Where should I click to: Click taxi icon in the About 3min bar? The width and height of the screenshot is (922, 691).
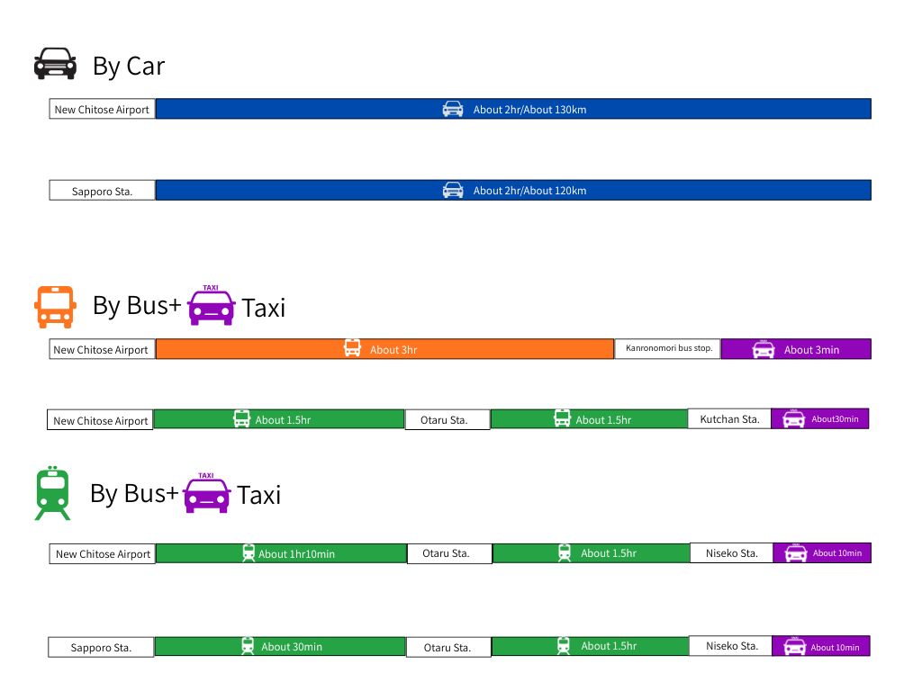pos(764,349)
